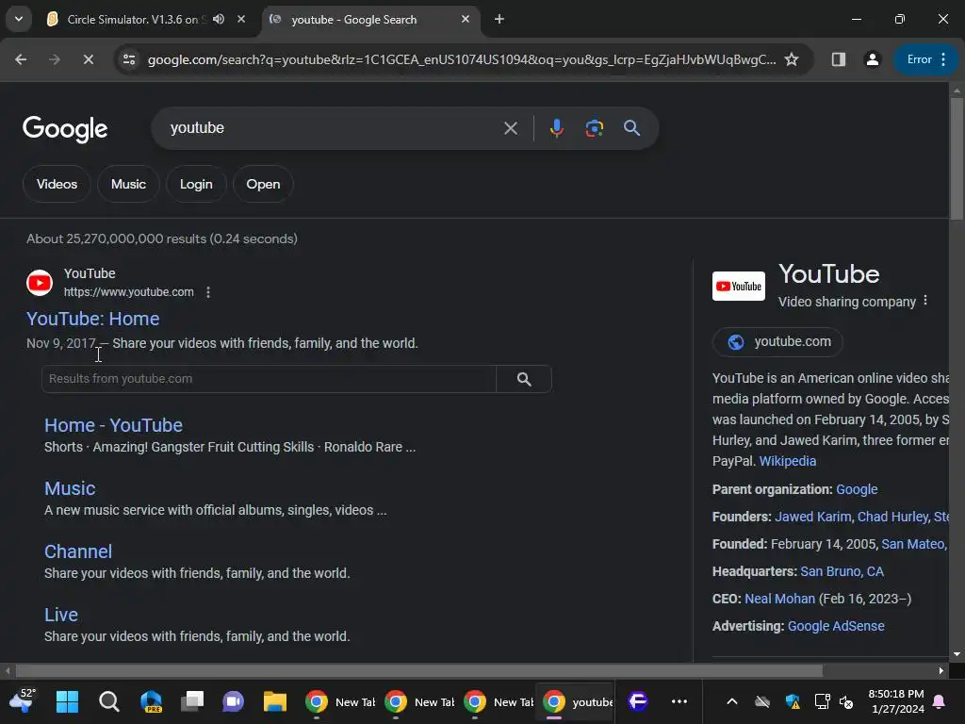Show hidden system tray icons

731,701
